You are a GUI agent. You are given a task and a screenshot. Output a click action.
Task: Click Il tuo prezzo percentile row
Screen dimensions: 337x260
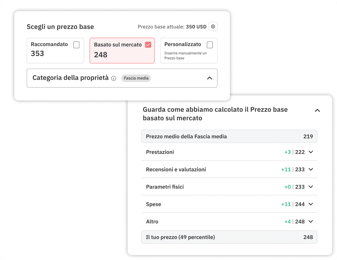(x=229, y=237)
